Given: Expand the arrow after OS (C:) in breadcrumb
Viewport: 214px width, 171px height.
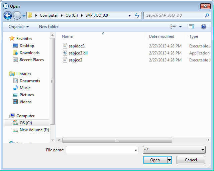Looking at the screenshot, I should tap(82, 15).
